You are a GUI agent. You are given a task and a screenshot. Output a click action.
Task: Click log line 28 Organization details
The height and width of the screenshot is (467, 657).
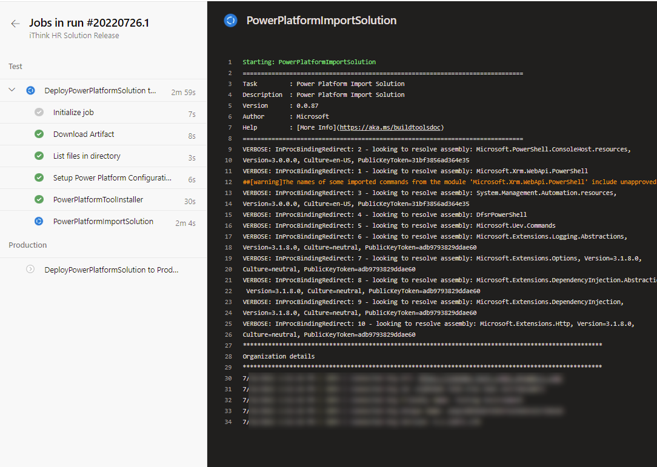(x=278, y=357)
